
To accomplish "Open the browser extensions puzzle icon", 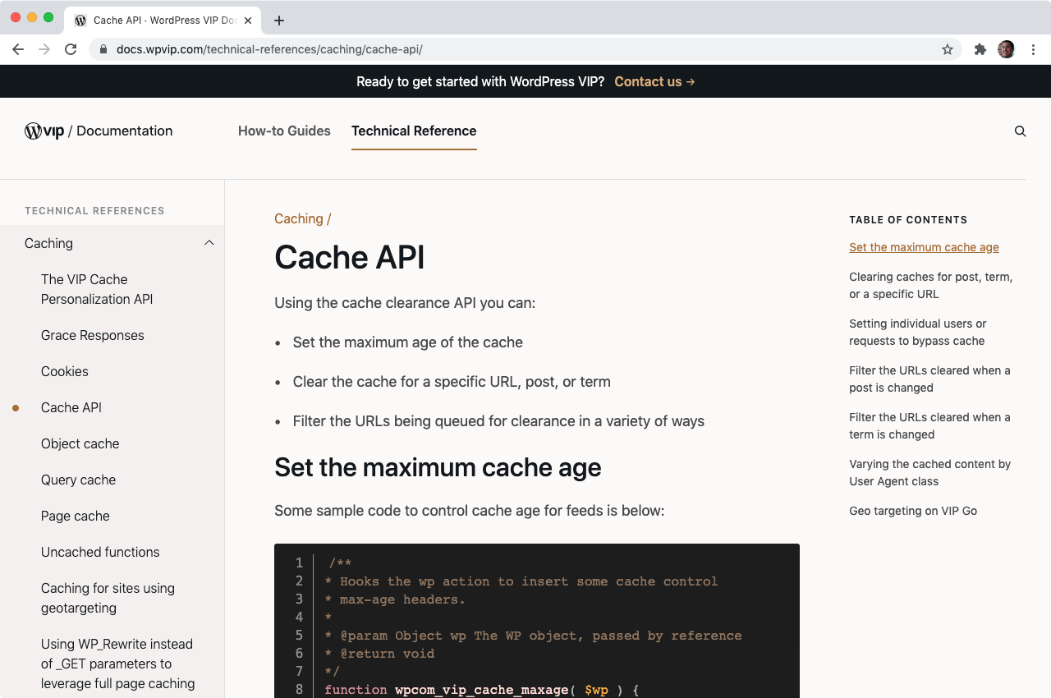I will [x=980, y=49].
